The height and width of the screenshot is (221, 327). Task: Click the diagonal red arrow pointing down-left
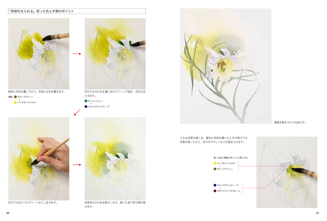(77, 113)
